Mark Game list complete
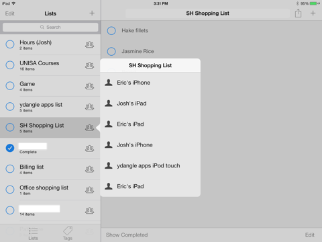 click(10, 85)
